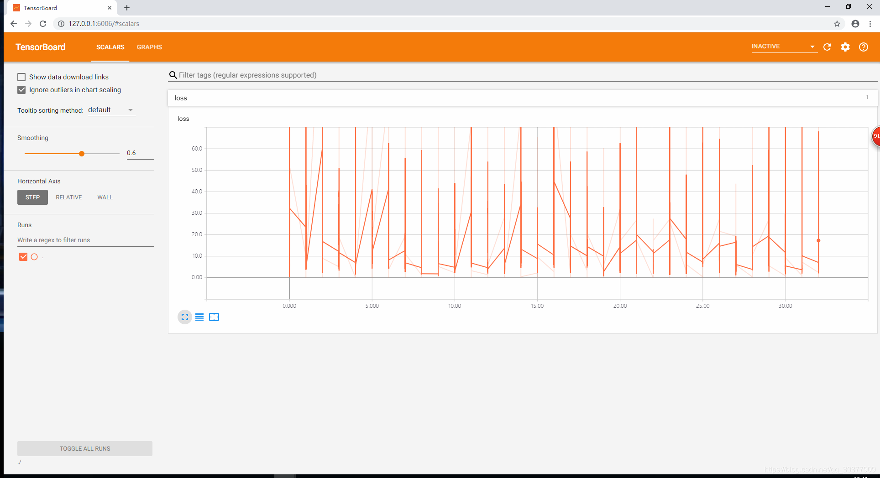Select RELATIVE horizontal axis
Screen dimensions: 880x478
pyautogui.click(x=69, y=197)
